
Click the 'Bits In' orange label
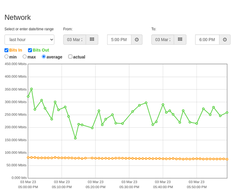[16, 50]
